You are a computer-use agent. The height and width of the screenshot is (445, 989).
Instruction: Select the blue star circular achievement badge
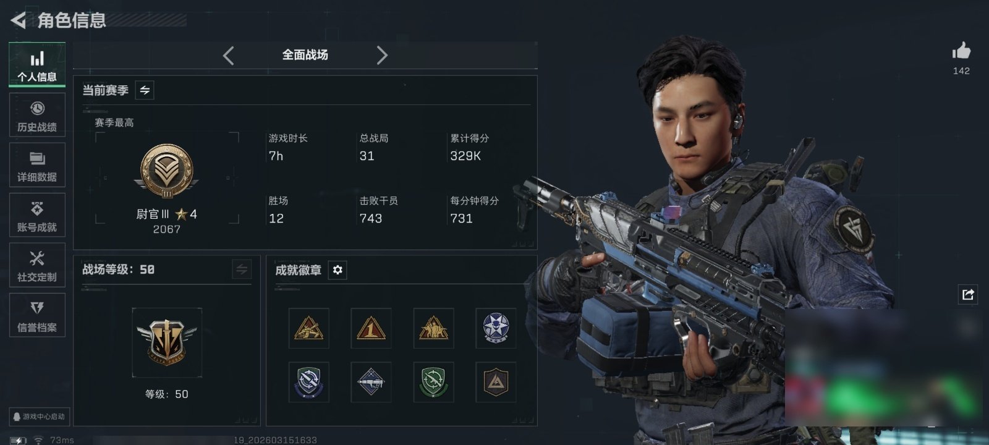[x=496, y=328]
